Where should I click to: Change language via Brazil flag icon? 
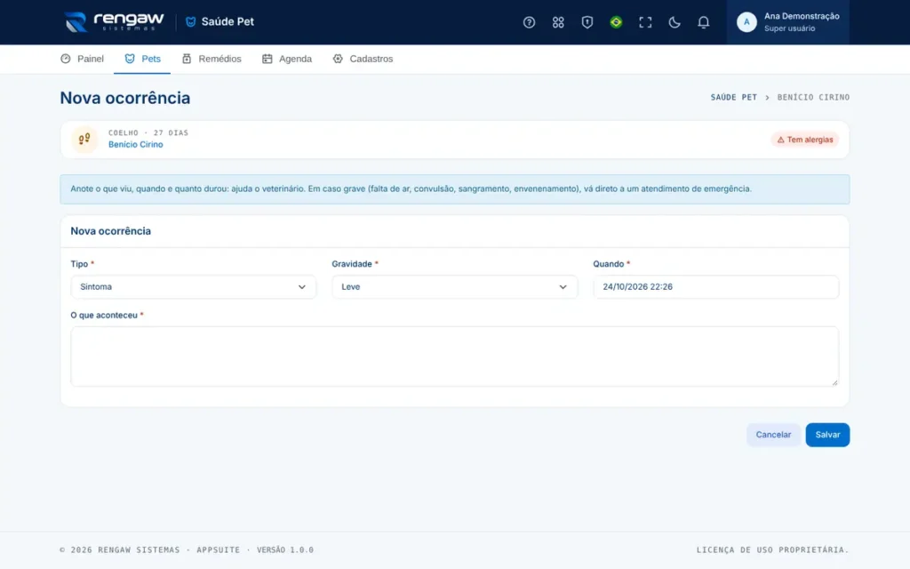coord(616,22)
